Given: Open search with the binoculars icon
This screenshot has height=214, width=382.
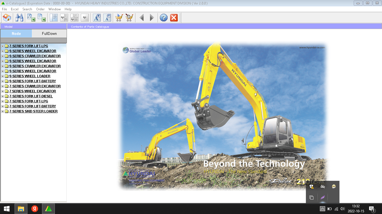Looking at the screenshot, I should 19,18.
